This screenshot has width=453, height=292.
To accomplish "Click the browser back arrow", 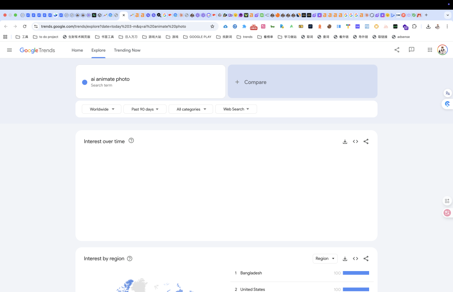I will tap(6, 26).
